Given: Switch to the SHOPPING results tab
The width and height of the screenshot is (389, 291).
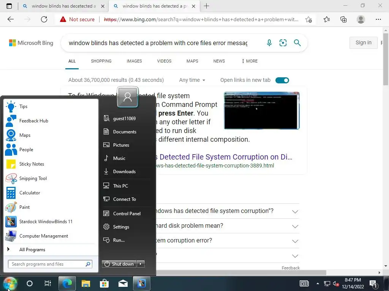Looking at the screenshot, I should coord(101,61).
